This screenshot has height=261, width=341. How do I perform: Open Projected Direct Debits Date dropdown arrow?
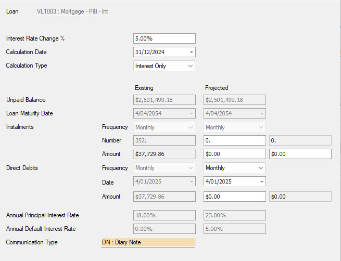click(x=262, y=181)
